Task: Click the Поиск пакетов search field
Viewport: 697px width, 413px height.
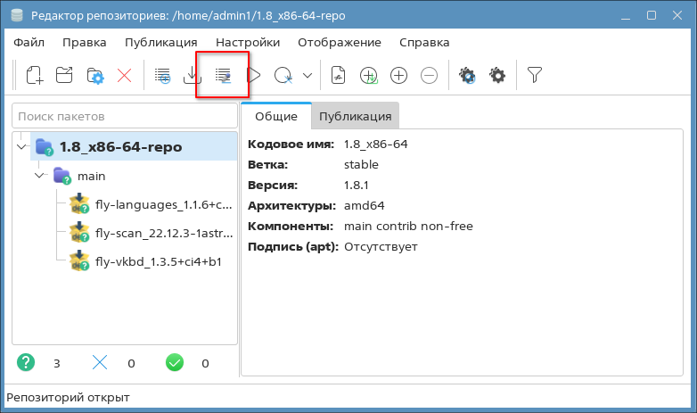Action: [x=124, y=116]
